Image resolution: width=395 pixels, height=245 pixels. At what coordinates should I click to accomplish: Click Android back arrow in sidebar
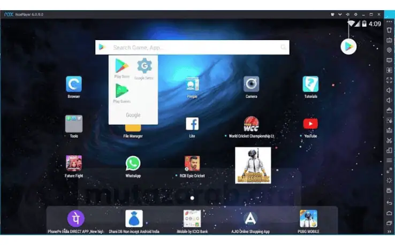coord(389,203)
